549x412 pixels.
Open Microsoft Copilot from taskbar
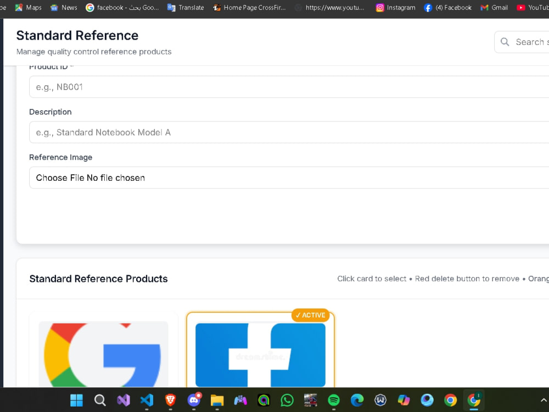point(404,400)
